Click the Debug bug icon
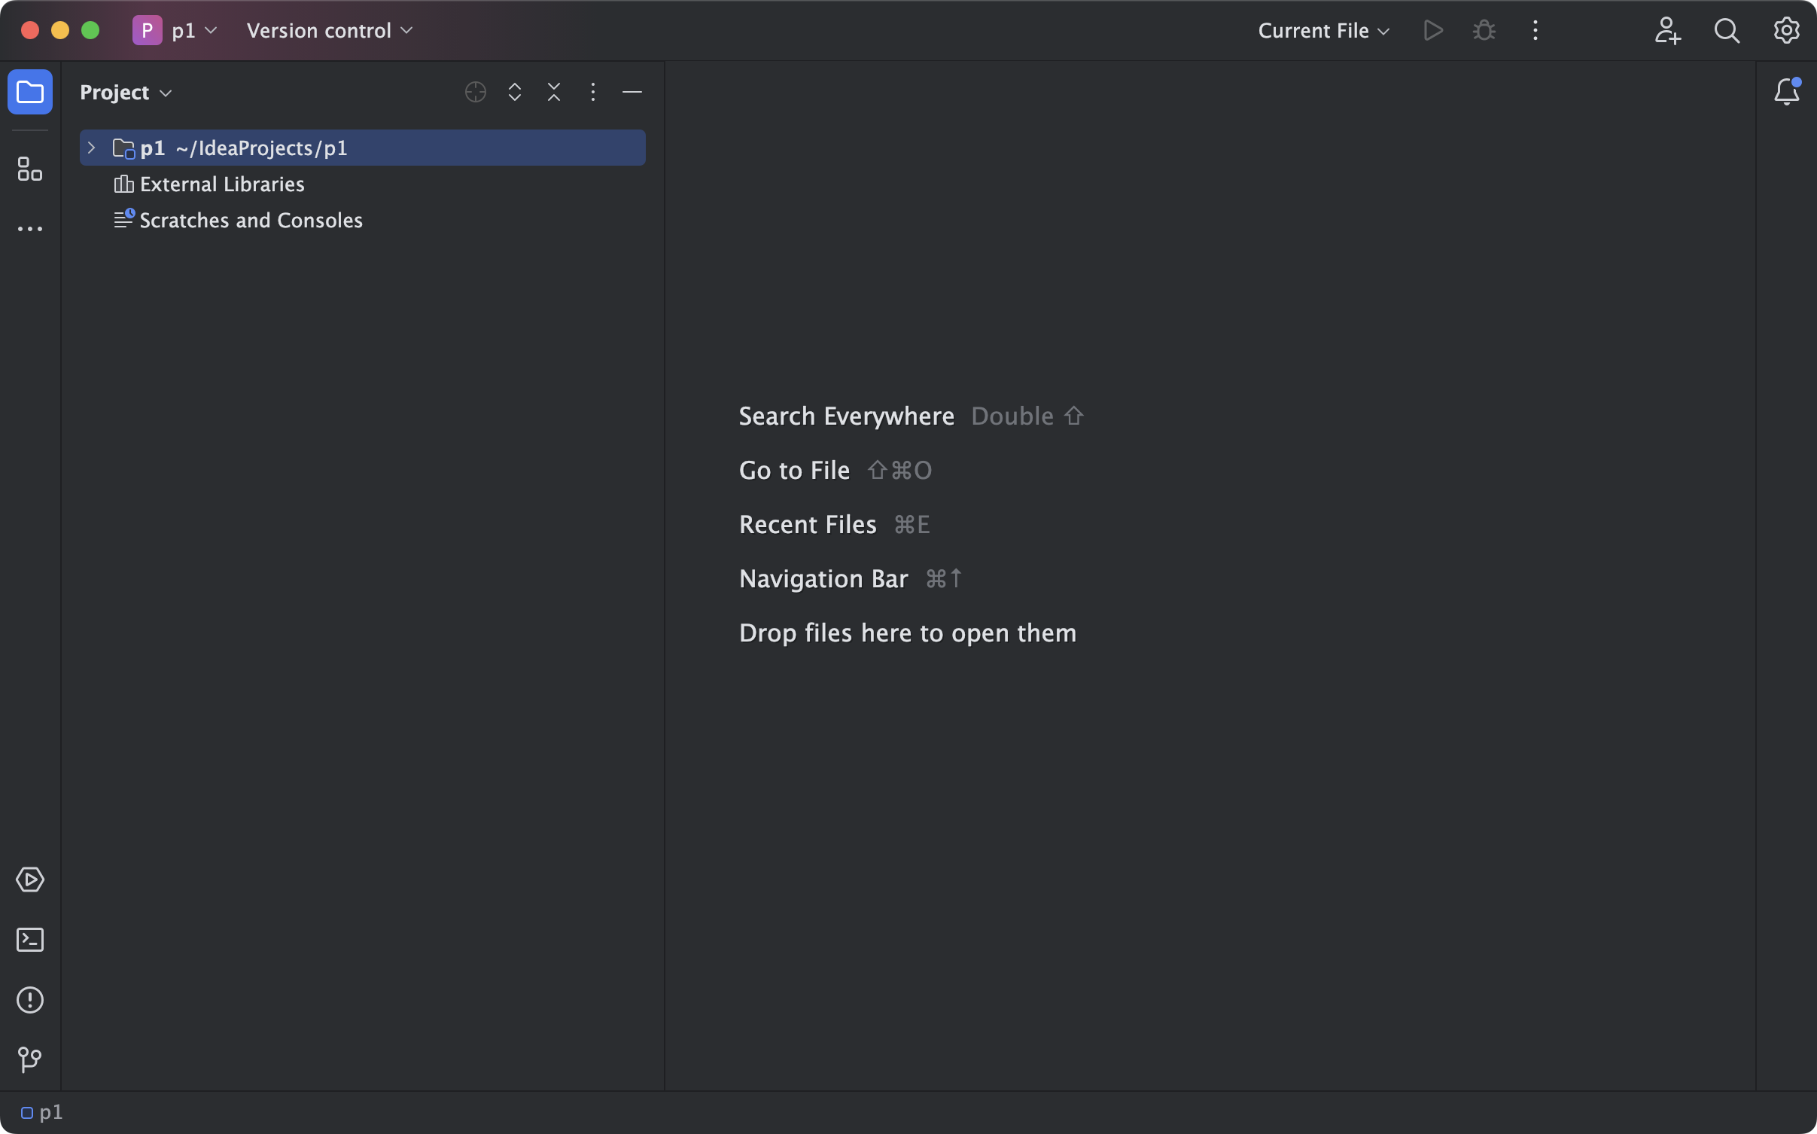The width and height of the screenshot is (1817, 1134). click(x=1484, y=31)
